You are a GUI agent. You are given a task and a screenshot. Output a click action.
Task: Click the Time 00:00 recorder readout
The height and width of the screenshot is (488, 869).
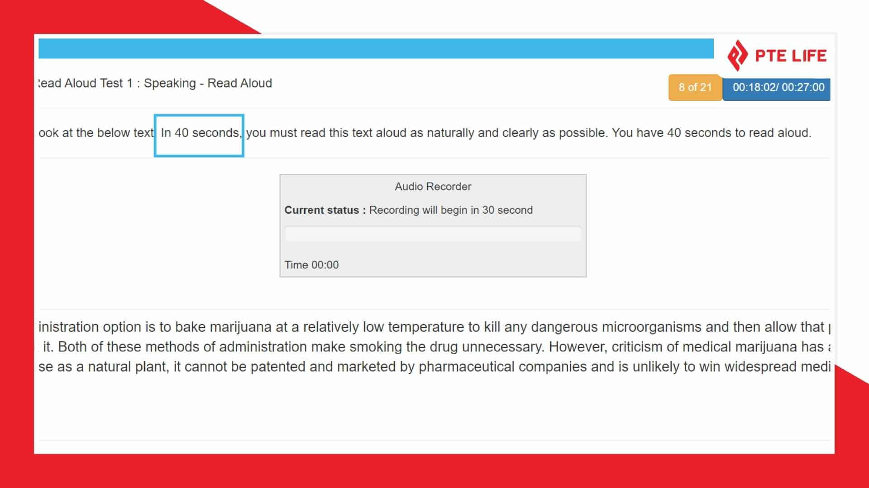[311, 265]
